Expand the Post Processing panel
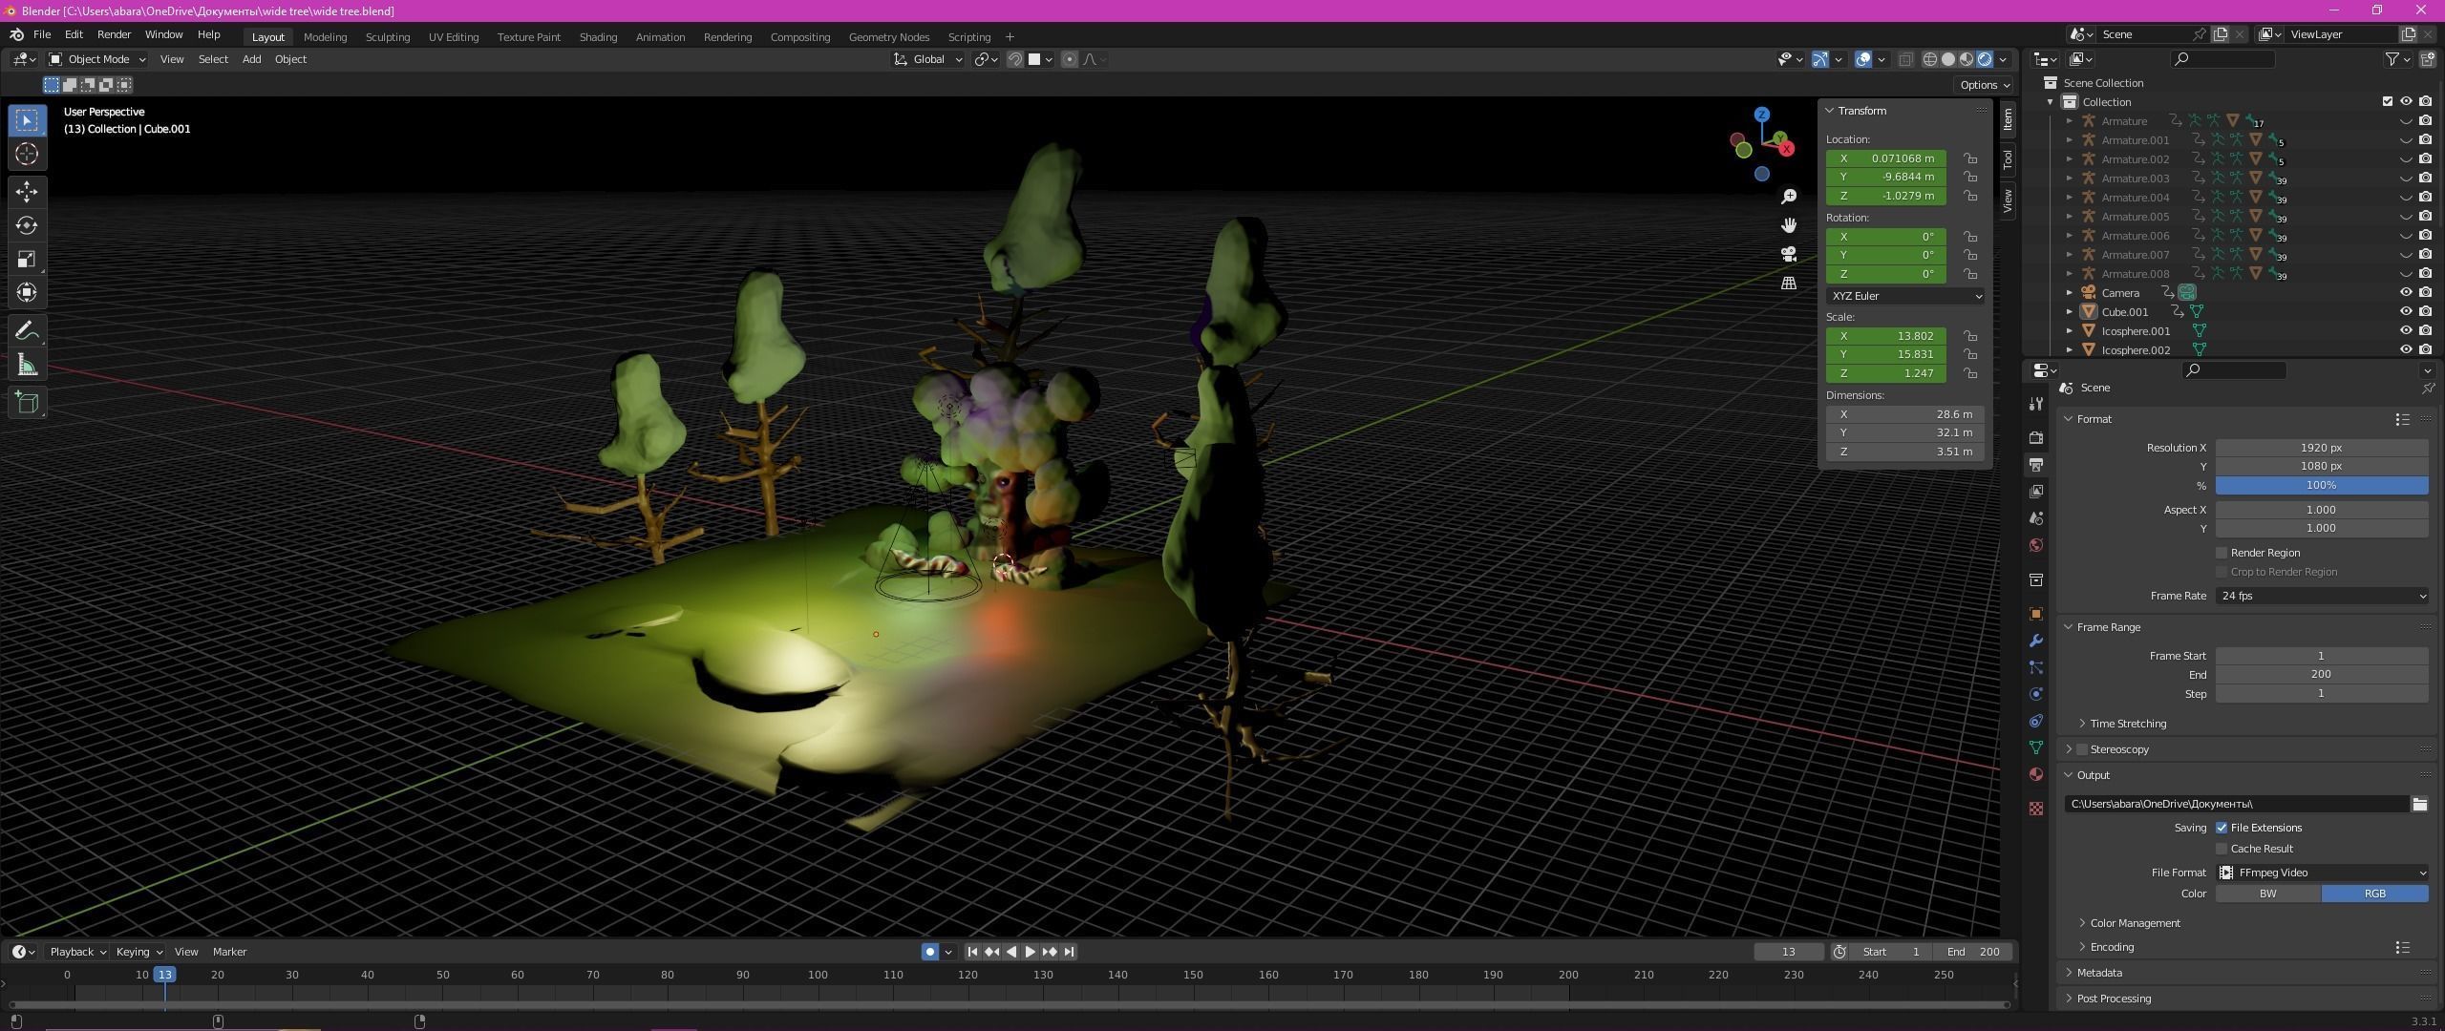The height and width of the screenshot is (1031, 2445). click(2114, 999)
